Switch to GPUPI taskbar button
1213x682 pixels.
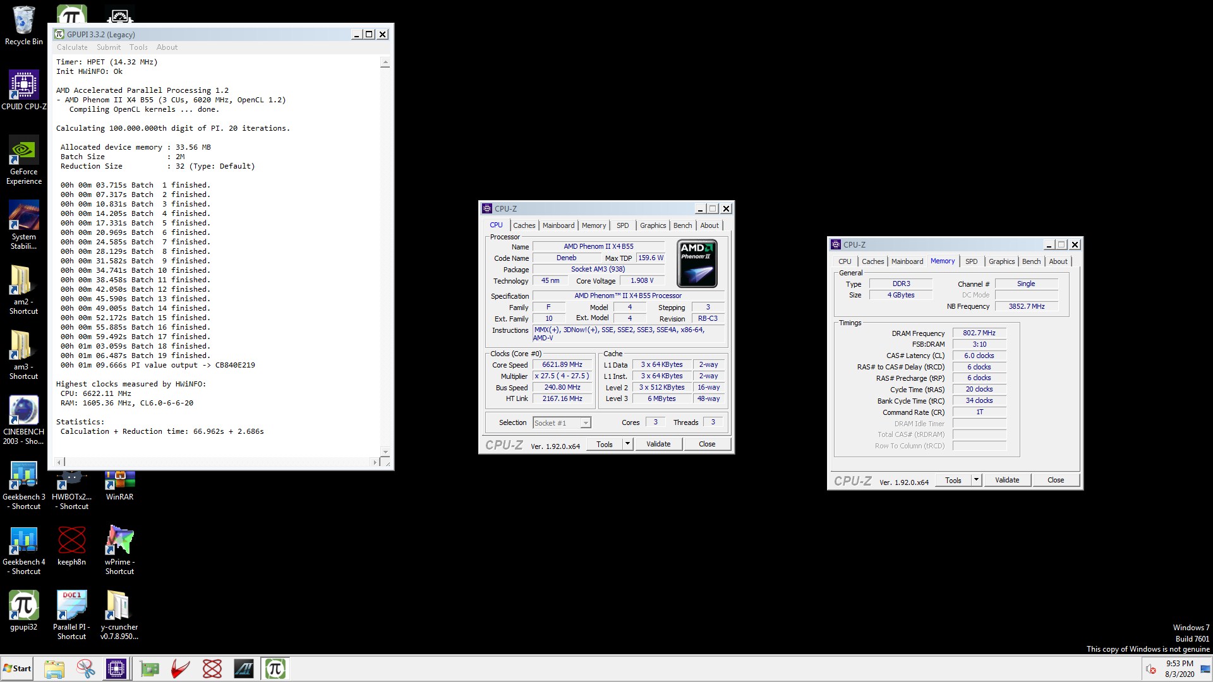point(275,669)
